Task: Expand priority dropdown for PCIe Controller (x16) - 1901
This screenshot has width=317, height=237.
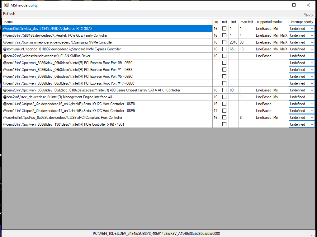Action: click(x=301, y=124)
